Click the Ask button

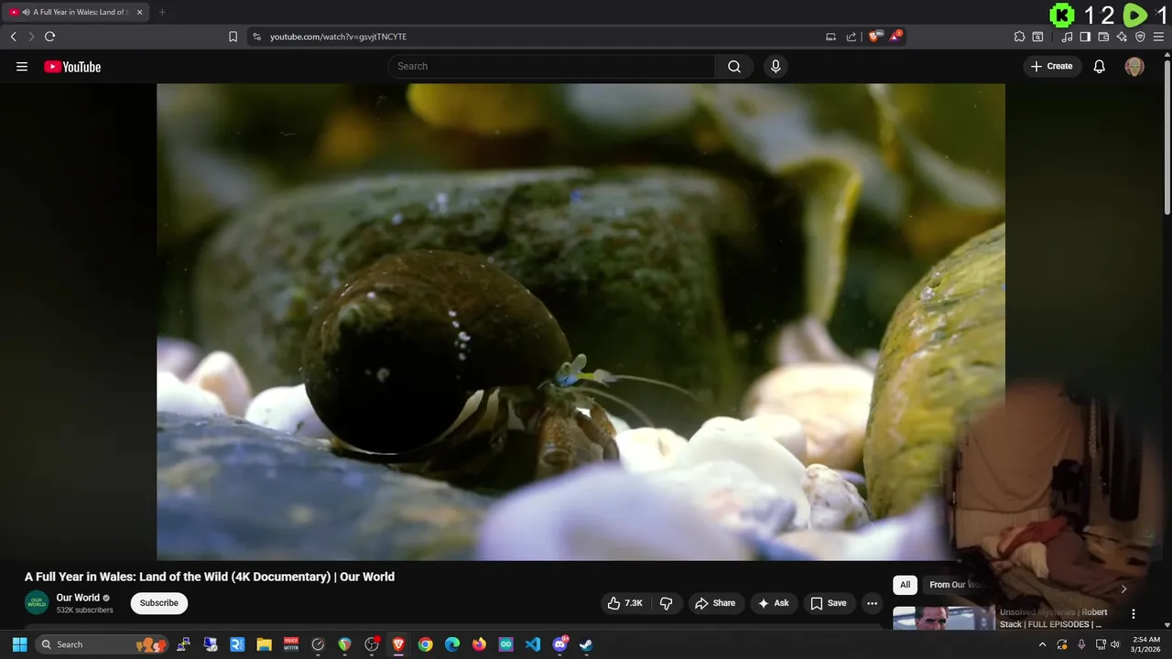[774, 603]
